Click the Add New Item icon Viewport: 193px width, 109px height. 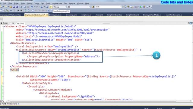(6, 7)
